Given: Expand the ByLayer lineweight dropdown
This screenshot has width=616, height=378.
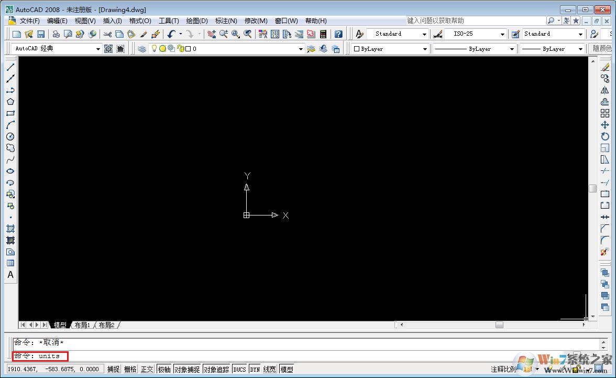Looking at the screenshot, I should [580, 49].
